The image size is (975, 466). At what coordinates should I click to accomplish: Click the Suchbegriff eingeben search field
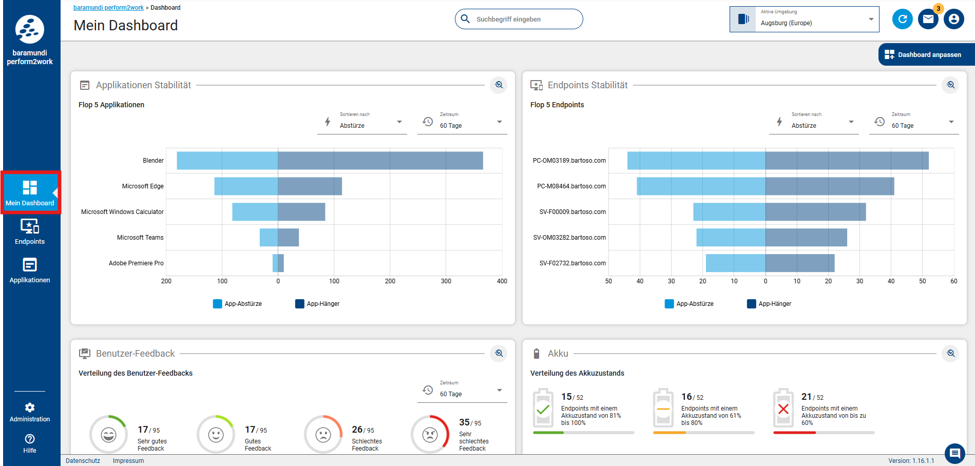point(519,20)
